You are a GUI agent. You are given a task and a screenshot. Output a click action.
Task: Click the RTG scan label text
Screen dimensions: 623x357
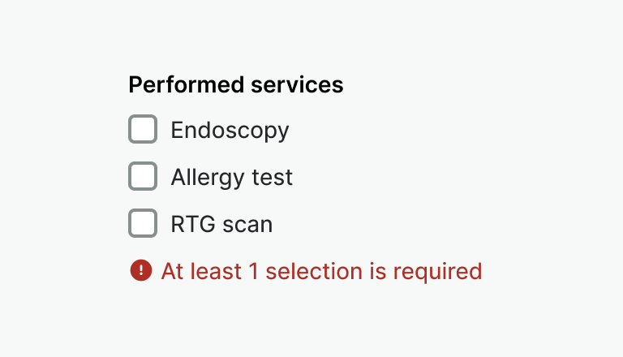point(221,224)
